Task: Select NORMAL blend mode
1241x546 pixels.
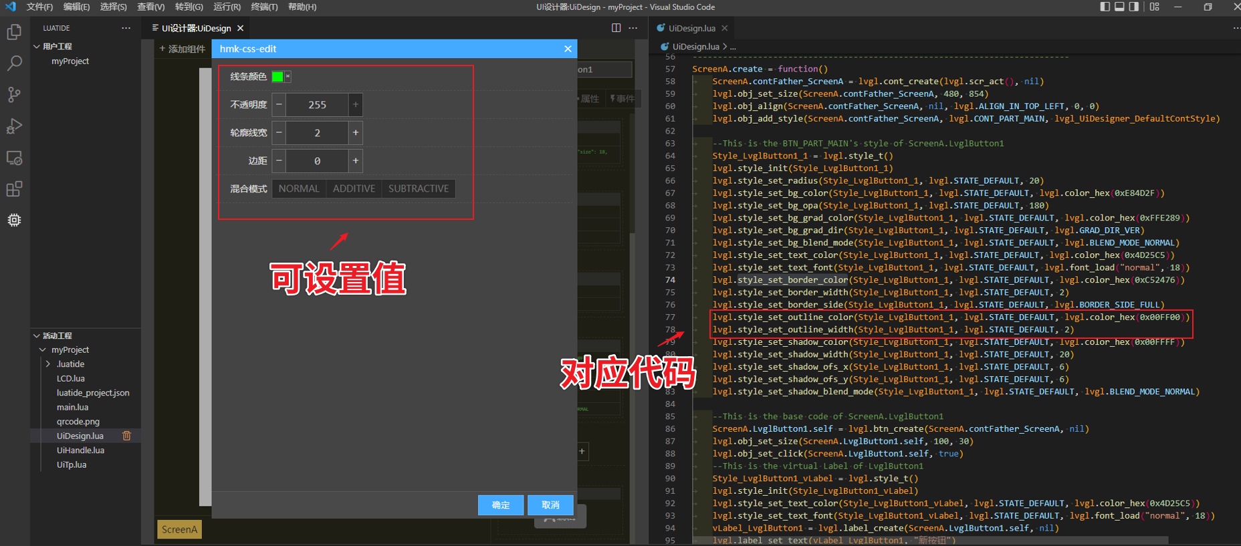Action: tap(299, 188)
